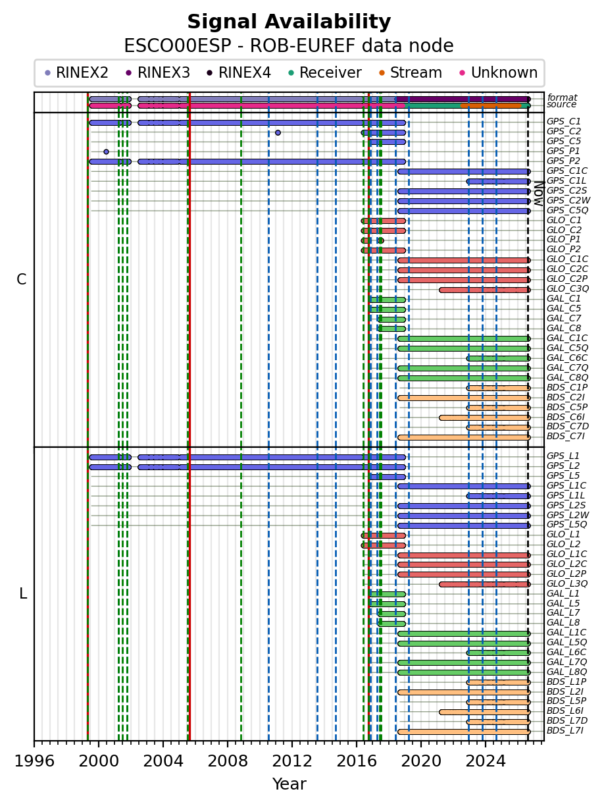Select the GPS_L1 row label
The image size is (604, 806).
coord(563,456)
